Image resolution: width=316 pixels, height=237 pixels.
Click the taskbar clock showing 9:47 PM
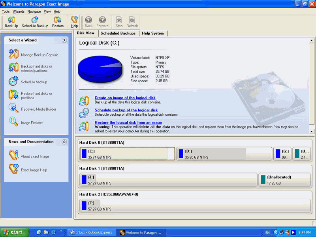[304, 233]
